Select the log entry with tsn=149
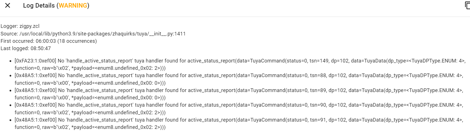 pos(240,64)
